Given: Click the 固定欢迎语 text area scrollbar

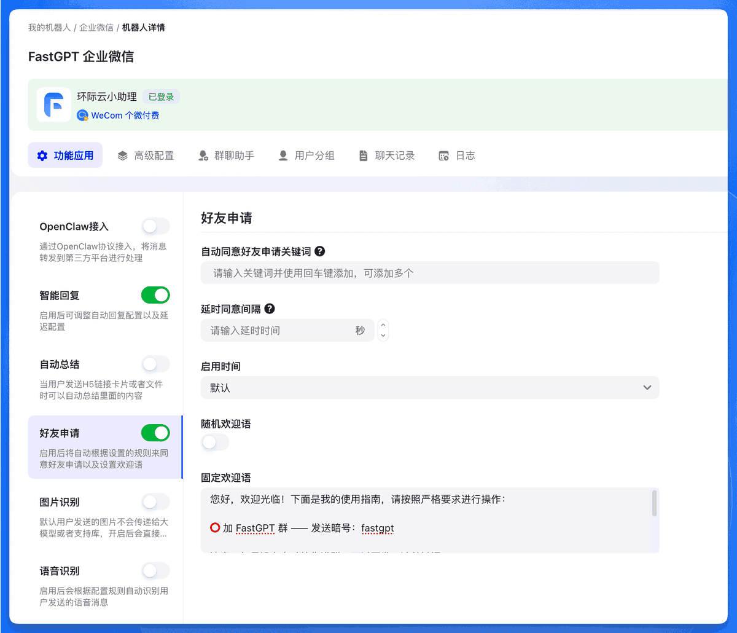Looking at the screenshot, I should coord(655,503).
